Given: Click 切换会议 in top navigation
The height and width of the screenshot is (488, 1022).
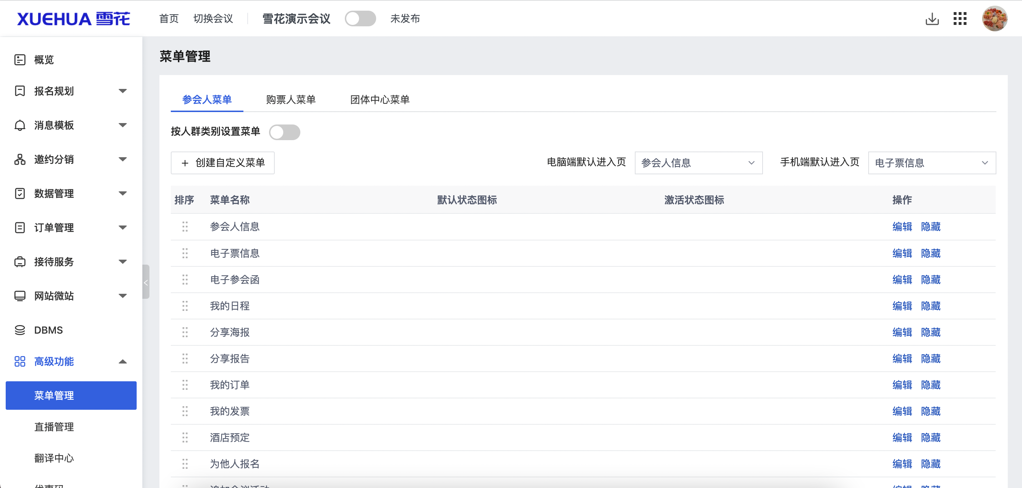Looking at the screenshot, I should (x=213, y=18).
